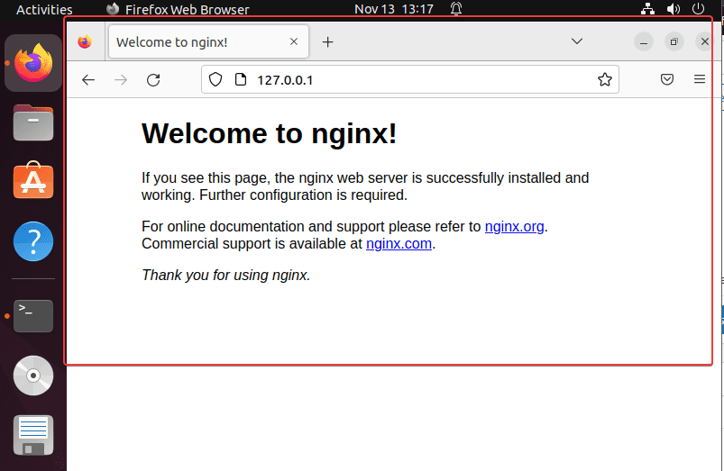Open the Activities overview
The height and width of the screenshot is (471, 724).
44,9
